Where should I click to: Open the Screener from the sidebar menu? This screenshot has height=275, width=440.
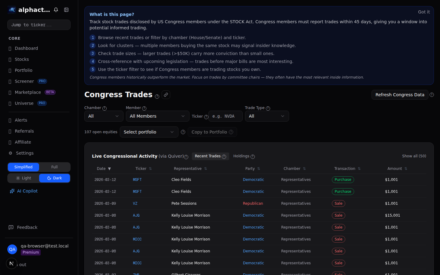pyautogui.click(x=24, y=81)
